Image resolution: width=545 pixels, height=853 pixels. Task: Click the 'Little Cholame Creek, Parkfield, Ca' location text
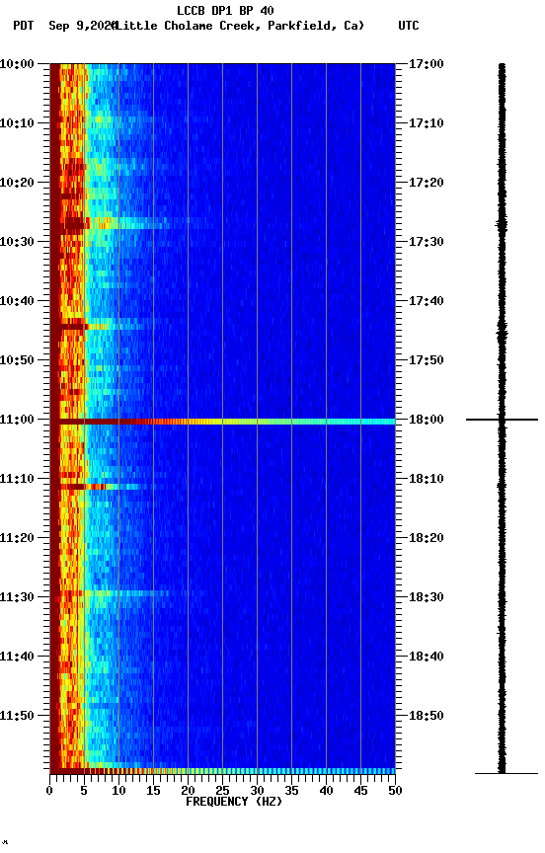pyautogui.click(x=240, y=26)
